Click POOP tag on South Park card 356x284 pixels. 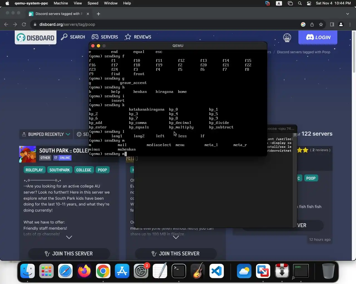tap(102, 170)
